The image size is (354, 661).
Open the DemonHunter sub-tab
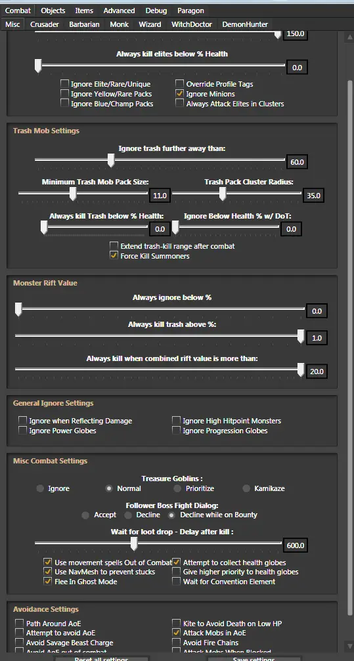click(245, 24)
